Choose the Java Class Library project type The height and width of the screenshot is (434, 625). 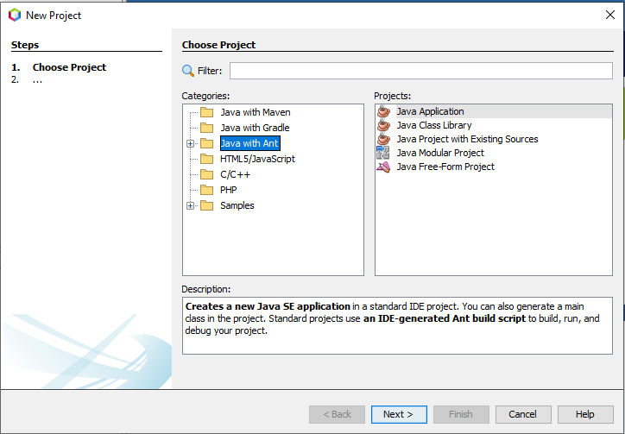coord(433,125)
